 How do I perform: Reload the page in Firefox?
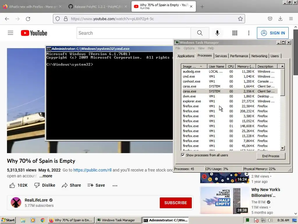click(28, 19)
